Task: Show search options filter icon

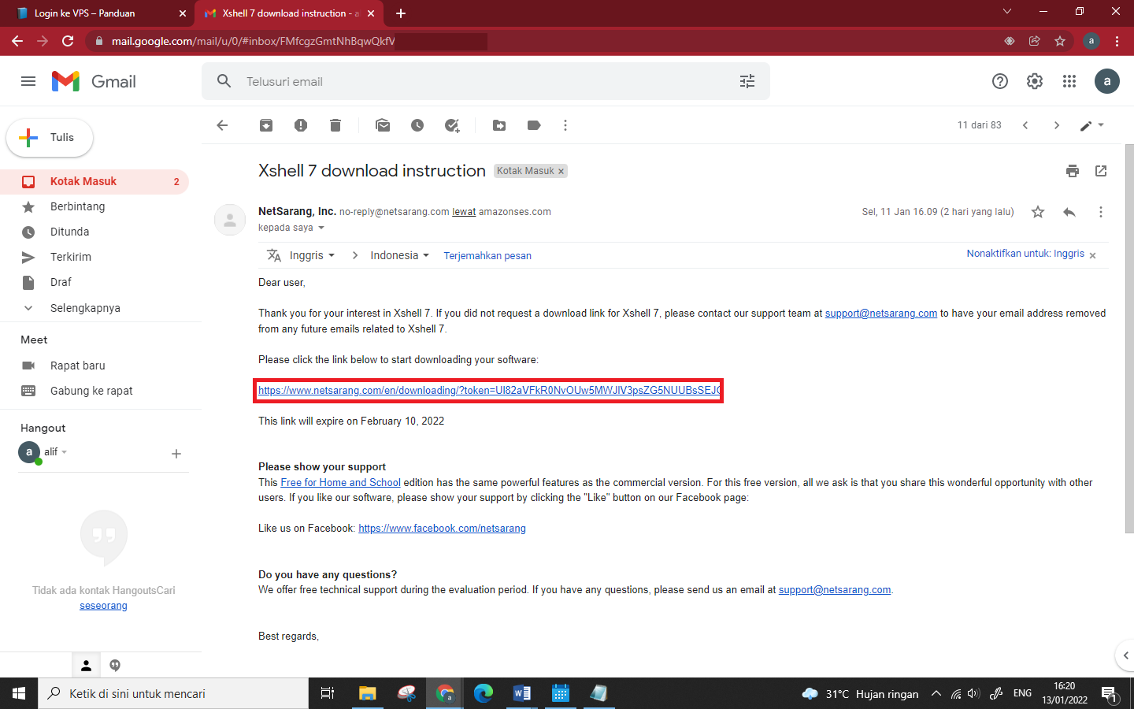Action: [x=747, y=81]
